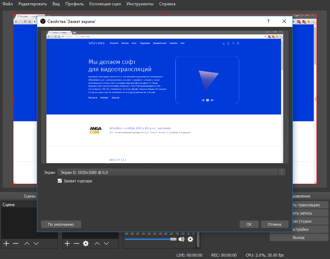
Task: Click the blue audio volume slider
Action: point(149,239)
